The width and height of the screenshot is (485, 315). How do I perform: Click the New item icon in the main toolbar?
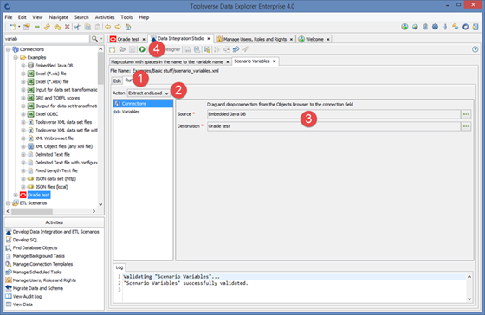pos(12,27)
